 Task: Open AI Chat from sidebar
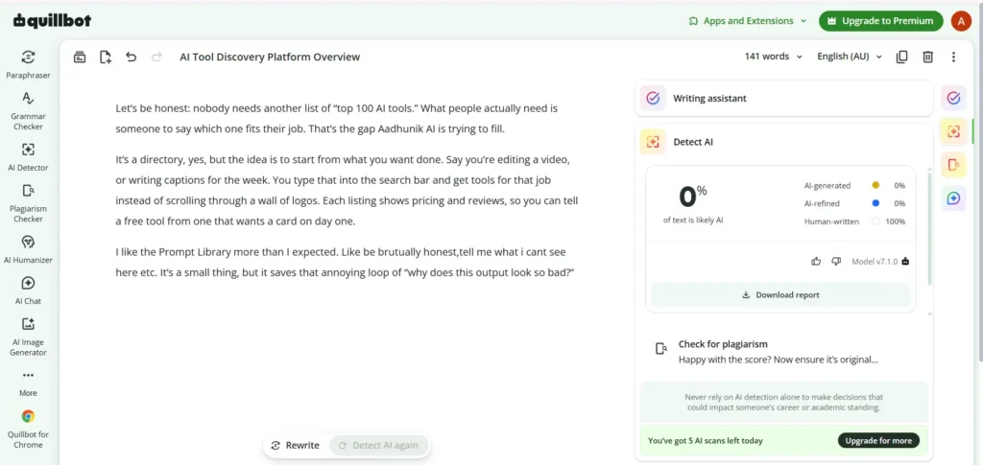point(28,291)
